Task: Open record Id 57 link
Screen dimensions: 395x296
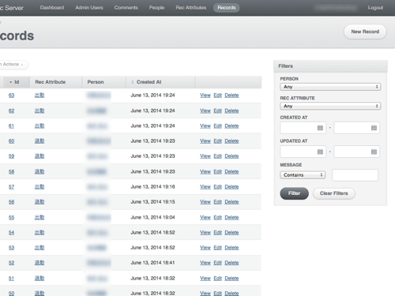Action: pos(11,187)
